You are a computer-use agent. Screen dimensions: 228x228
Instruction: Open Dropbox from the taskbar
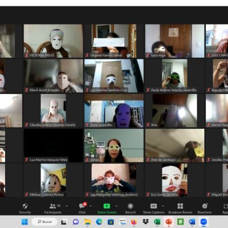click(145, 222)
